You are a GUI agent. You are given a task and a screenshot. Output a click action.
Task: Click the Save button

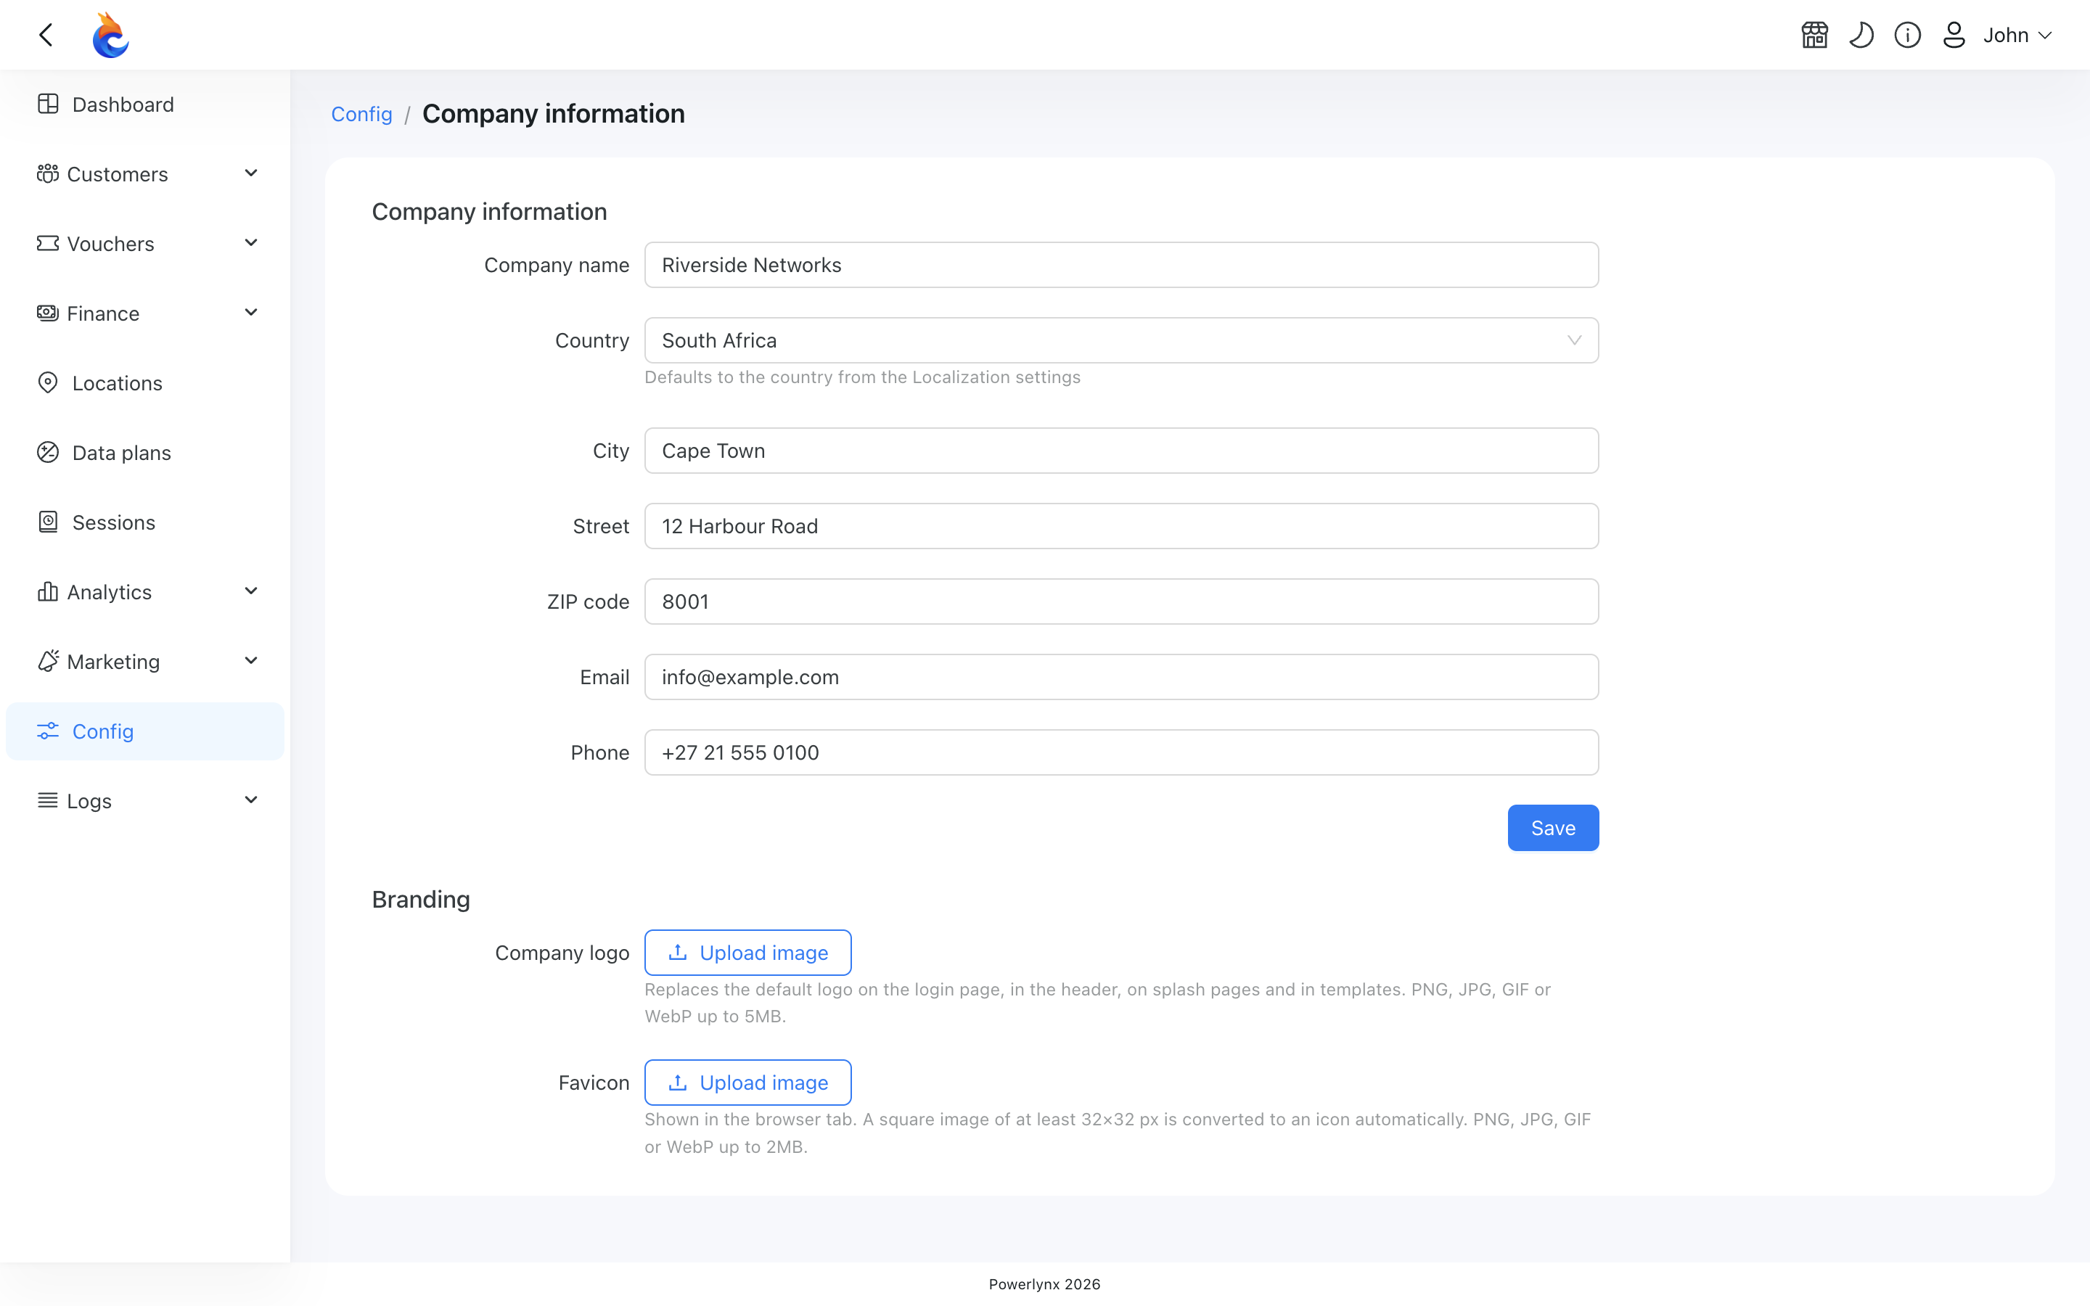coord(1553,827)
